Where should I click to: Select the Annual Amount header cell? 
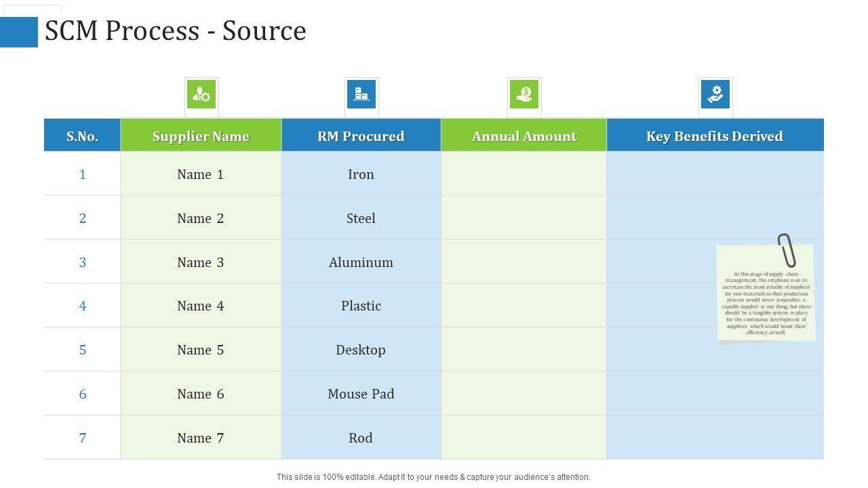coord(524,136)
